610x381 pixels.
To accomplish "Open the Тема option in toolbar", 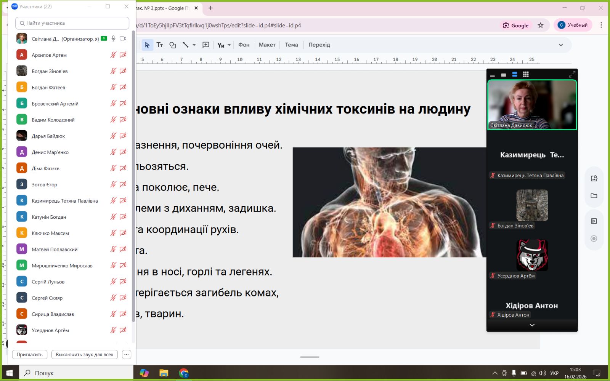I will pos(291,45).
